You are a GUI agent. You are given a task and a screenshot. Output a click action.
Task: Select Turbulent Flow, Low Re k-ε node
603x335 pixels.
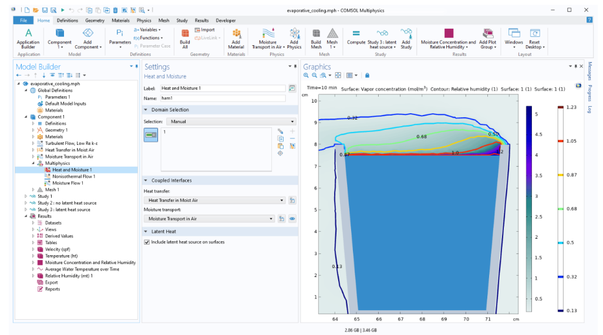[71, 143]
